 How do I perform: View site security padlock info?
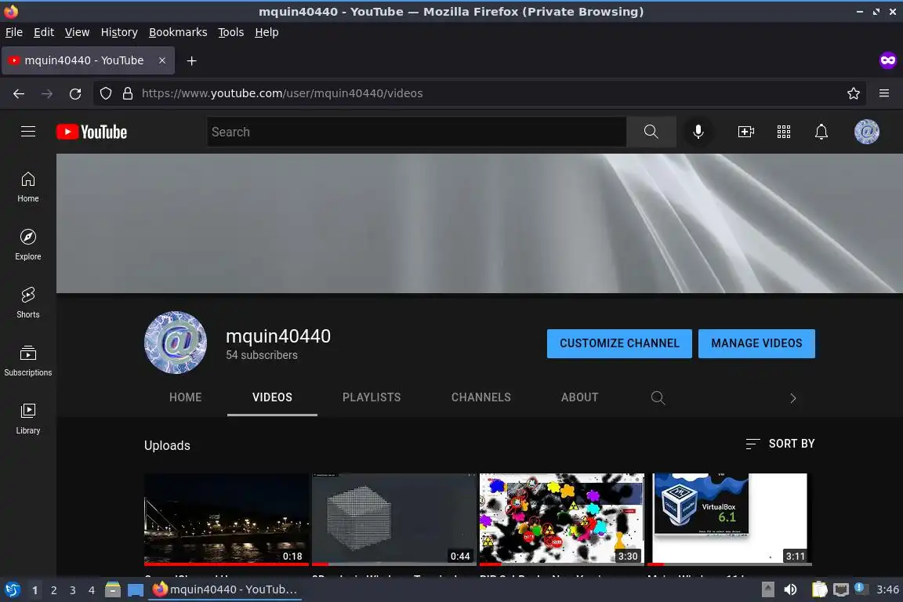pyautogui.click(x=128, y=93)
